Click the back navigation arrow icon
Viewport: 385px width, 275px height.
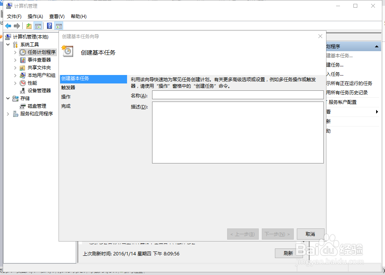8,25
